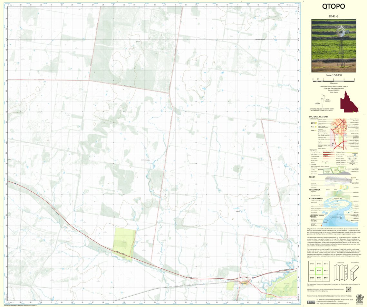Screen dimensions: 367x307
Task: Expand the CULTURAL FEATURES legend section
Action: [x=319, y=117]
